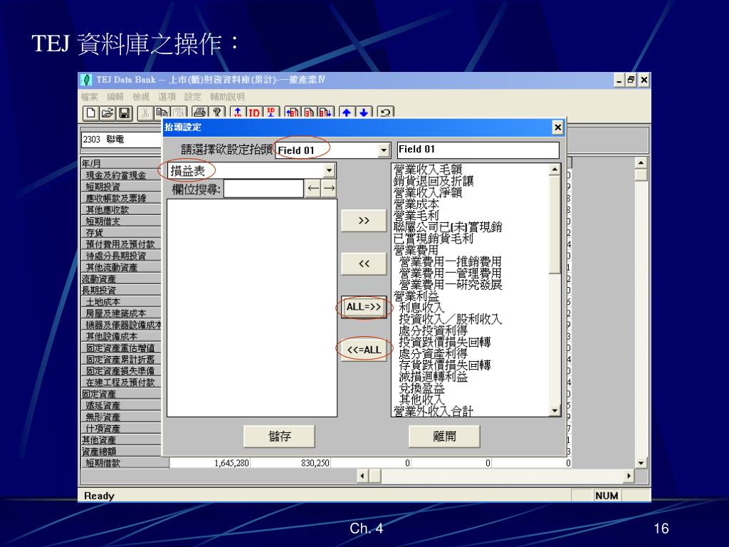Select 銷貨退回及折讓 in field list
This screenshot has width=729, height=547.
pos(434,181)
